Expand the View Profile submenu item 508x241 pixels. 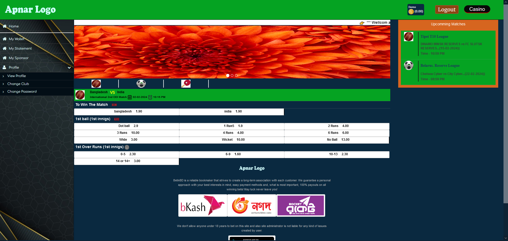pos(17,76)
